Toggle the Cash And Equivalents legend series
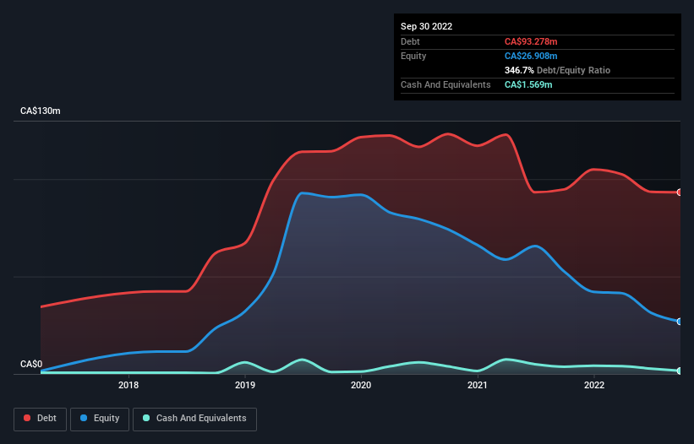The height and width of the screenshot is (444, 694). (x=194, y=419)
